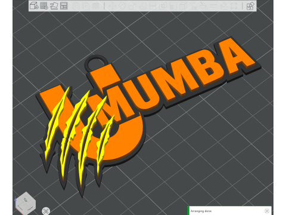The image size is (286, 215).
Task: Click the Add object cube icon
Action: pos(34,6)
